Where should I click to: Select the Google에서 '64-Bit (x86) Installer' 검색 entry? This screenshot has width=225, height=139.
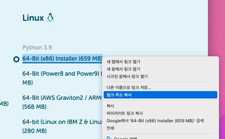pyautogui.click(x=160, y=121)
